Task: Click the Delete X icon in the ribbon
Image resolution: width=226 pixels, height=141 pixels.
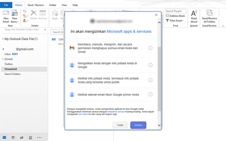Action: 34,13
